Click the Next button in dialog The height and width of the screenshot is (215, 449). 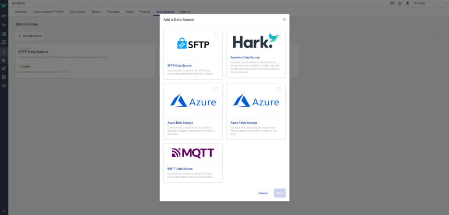click(x=280, y=193)
